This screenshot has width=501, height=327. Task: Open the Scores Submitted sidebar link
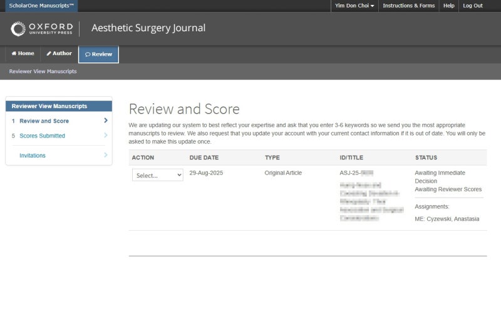[x=42, y=136]
